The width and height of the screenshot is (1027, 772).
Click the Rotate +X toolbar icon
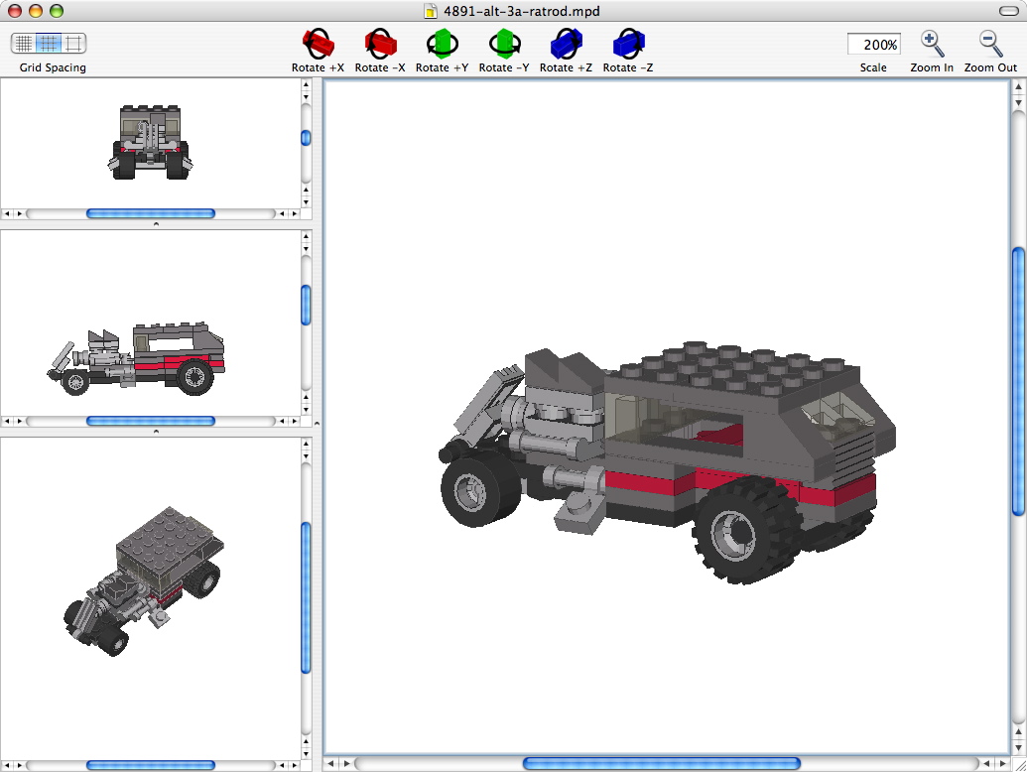pyautogui.click(x=317, y=42)
